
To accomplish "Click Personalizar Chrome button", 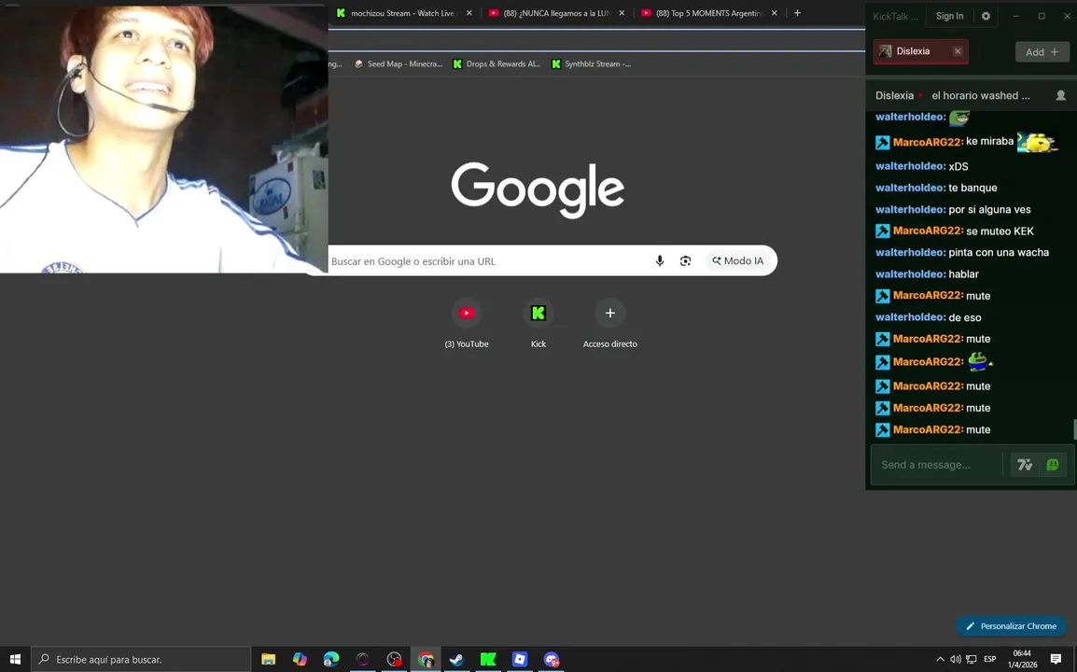I will 1011,626.
